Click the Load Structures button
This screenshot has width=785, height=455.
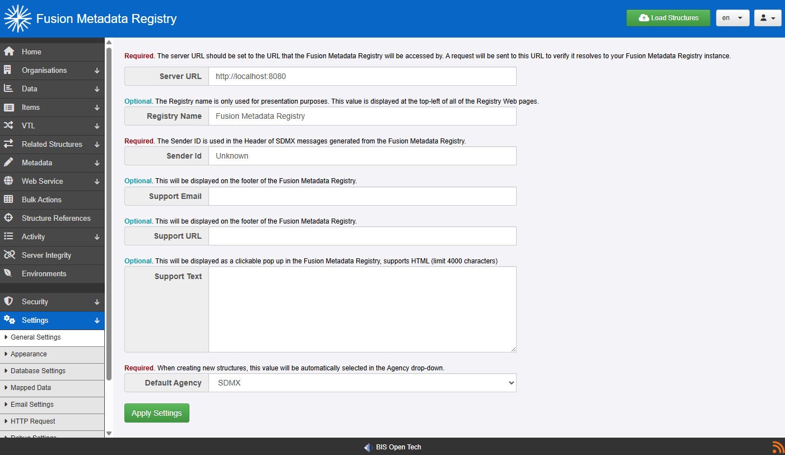(x=668, y=18)
